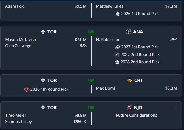Click the Senators logo beside 2026 4th Round Pick
The width and height of the screenshot is (184, 130).
26,89
